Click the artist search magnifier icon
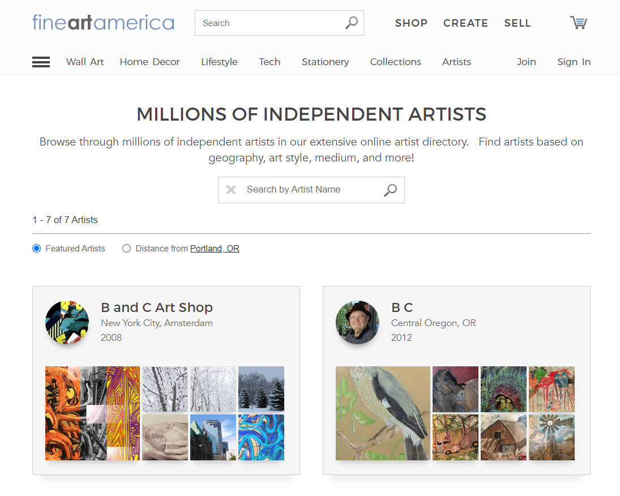Screen dimensions: 620x496 click(390, 190)
